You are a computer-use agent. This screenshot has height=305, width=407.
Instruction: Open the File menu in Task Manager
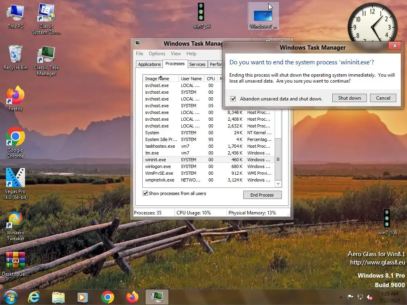(140, 54)
